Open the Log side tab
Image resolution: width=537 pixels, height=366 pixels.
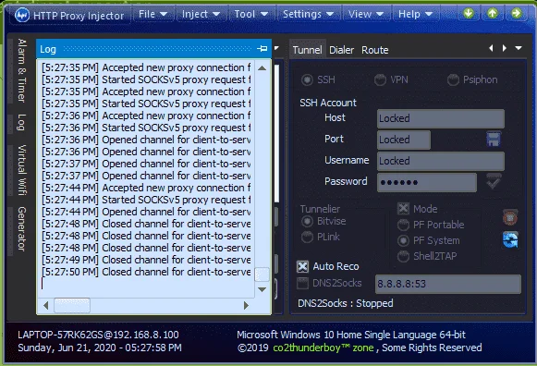22,122
